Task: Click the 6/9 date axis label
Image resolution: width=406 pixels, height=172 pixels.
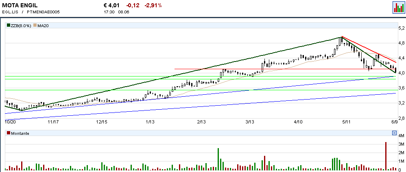Action: tap(394, 121)
